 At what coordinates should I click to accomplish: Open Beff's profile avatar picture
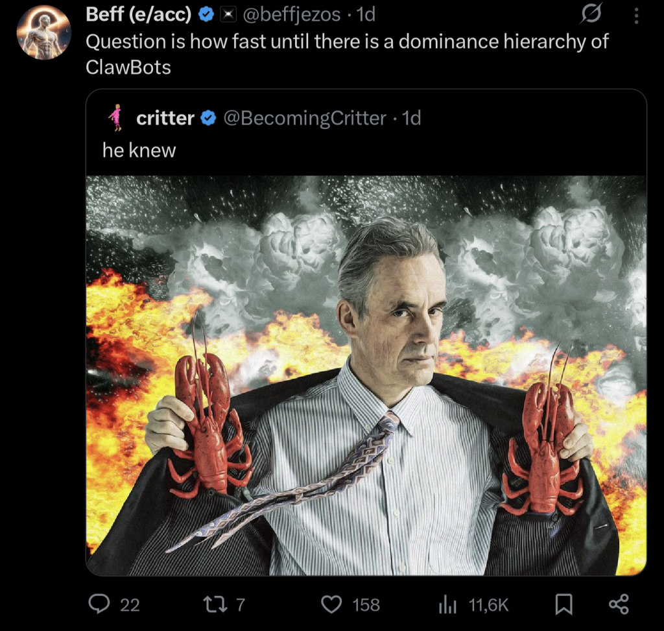(x=43, y=32)
